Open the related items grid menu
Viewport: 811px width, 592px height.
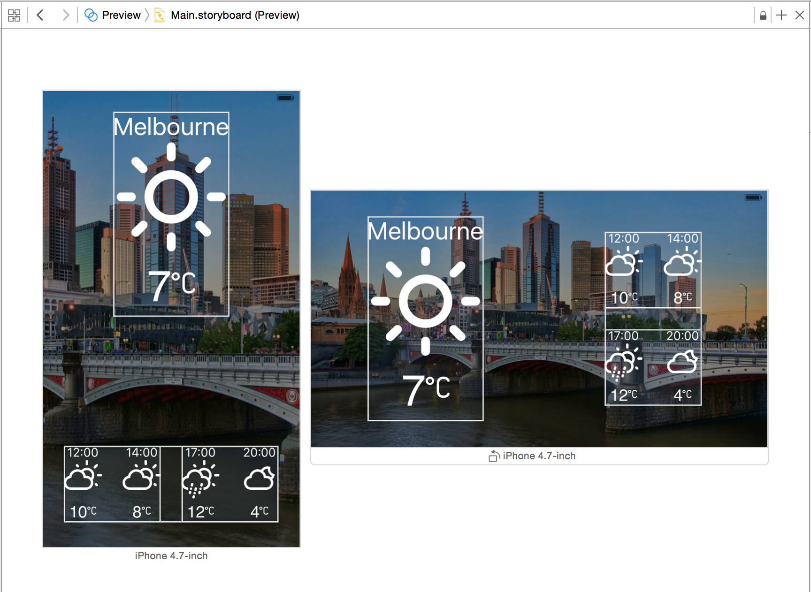coord(14,15)
